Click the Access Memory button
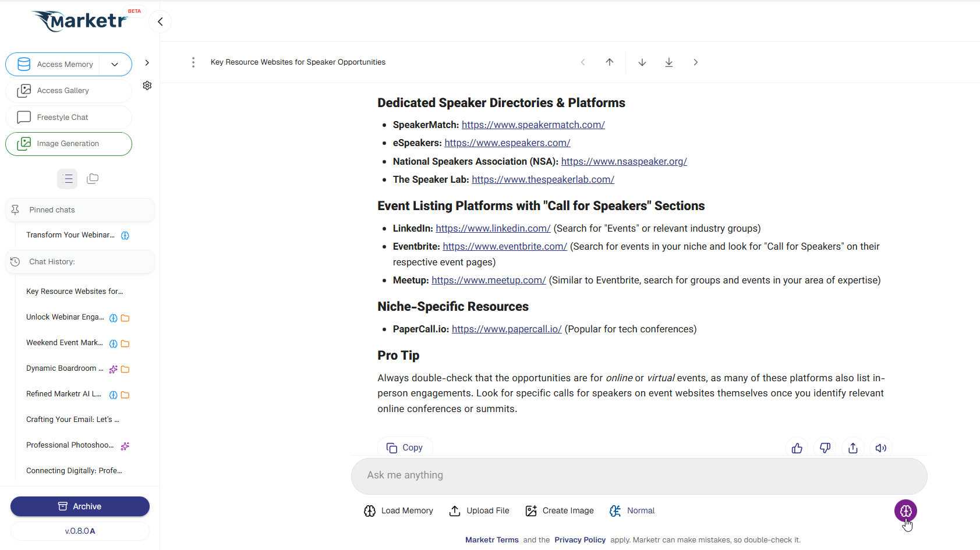 (x=54, y=65)
